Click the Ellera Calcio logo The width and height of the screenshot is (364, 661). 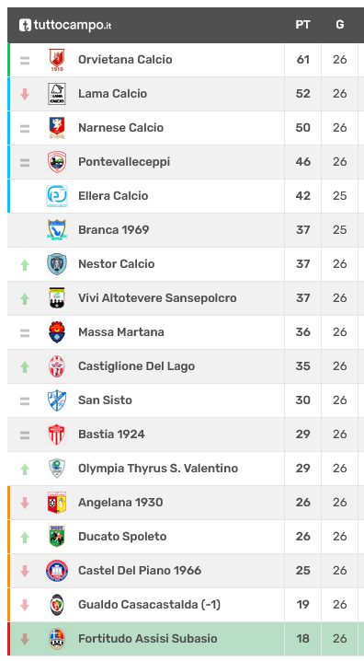(x=57, y=195)
